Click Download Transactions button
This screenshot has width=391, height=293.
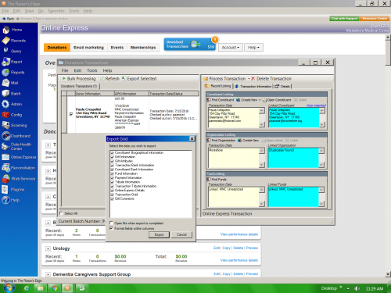point(190,45)
